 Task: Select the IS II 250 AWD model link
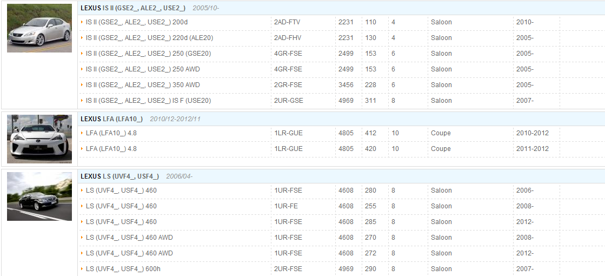point(143,69)
